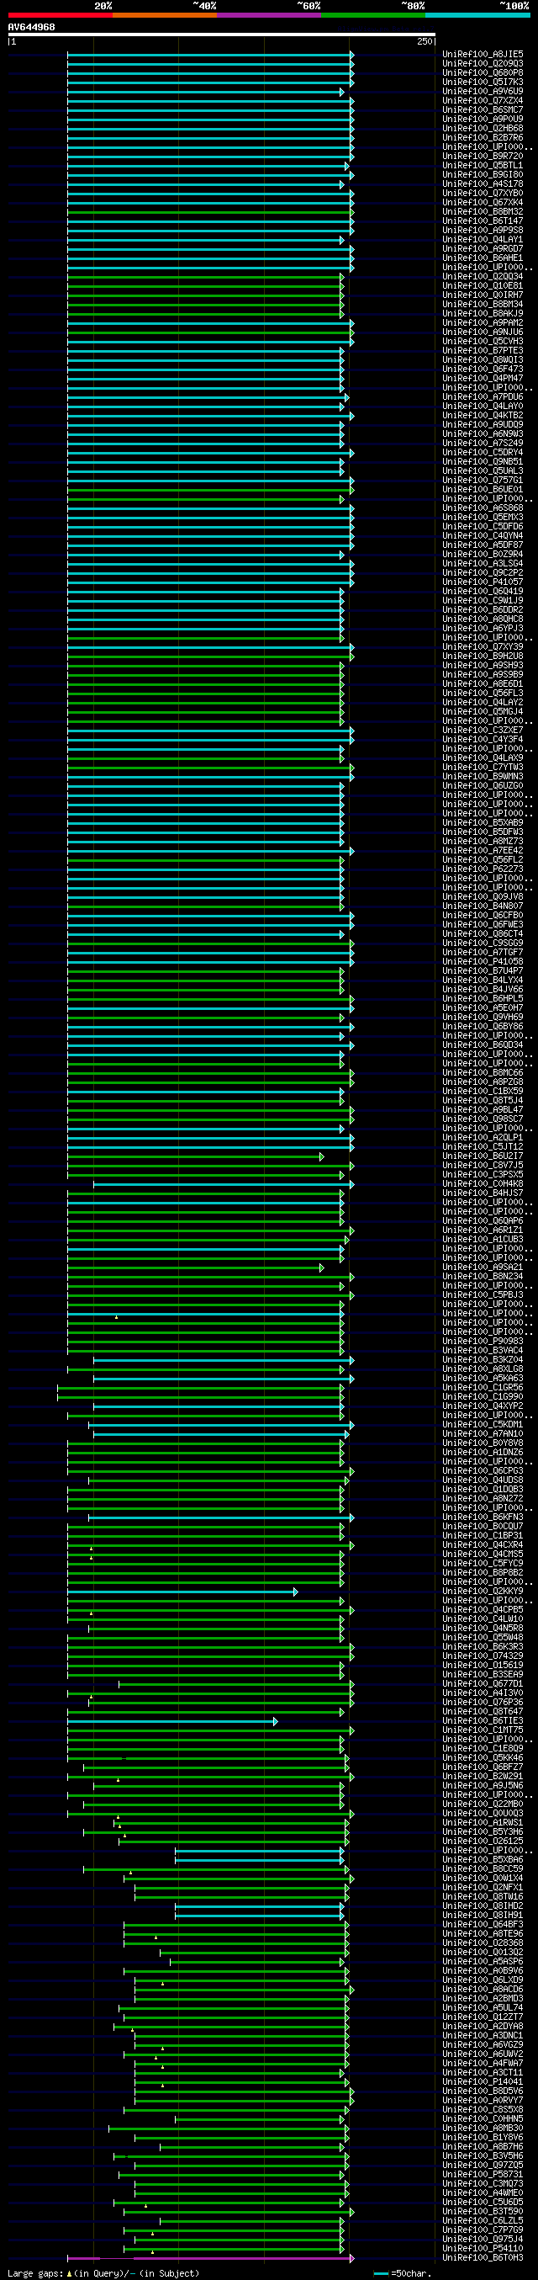Select hit UniRef100_B9R720
This screenshot has width=538, height=2280.
tap(483, 157)
